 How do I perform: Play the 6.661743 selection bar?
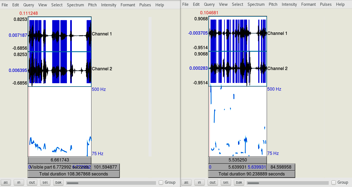[x=60, y=160]
